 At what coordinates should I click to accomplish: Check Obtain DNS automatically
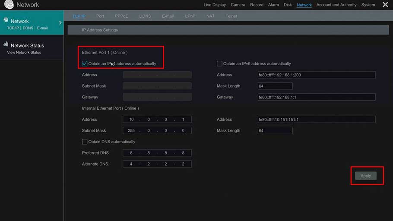point(85,142)
